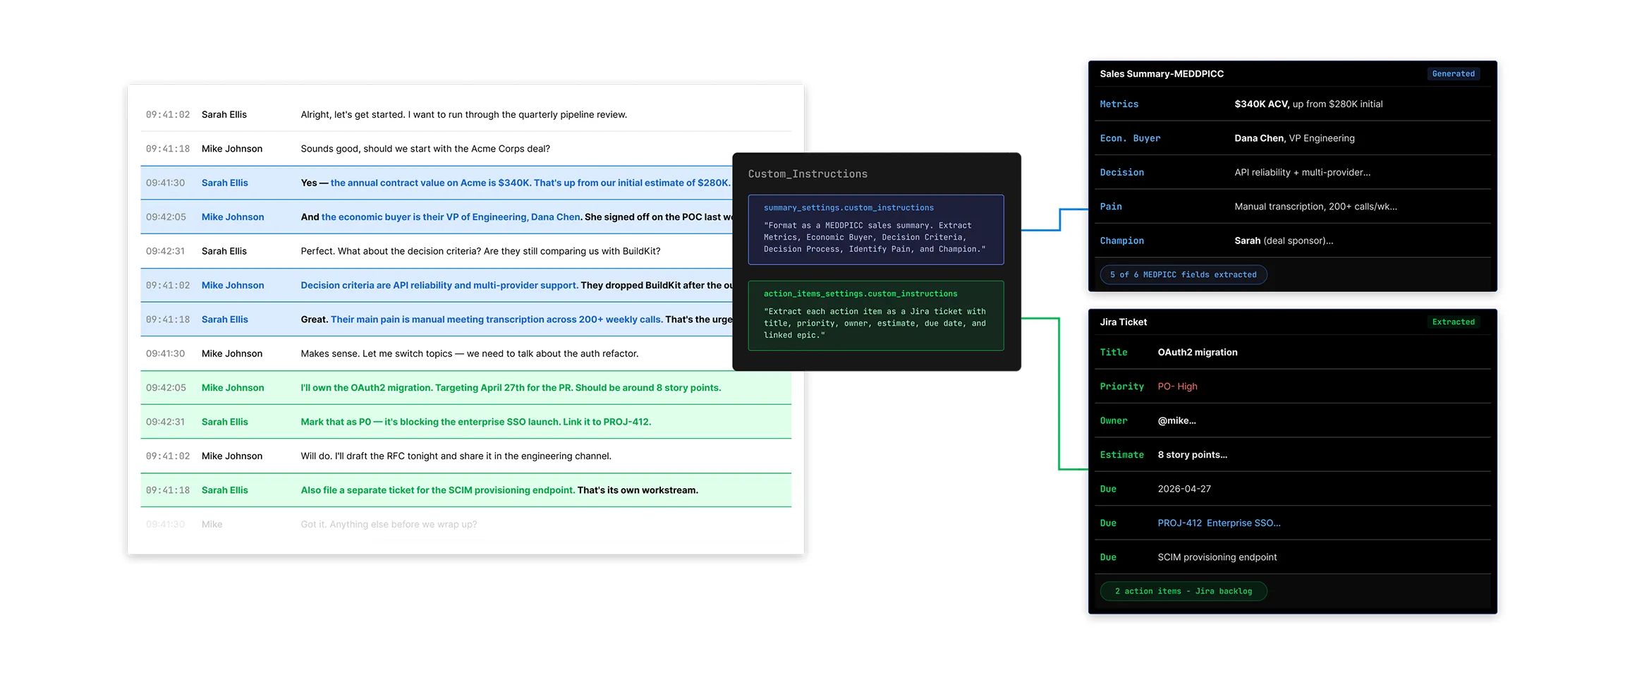Select the "Sounds good, should we start with the Acme Corps deal?" line
This screenshot has width=1625, height=680.
pyautogui.click(x=425, y=149)
